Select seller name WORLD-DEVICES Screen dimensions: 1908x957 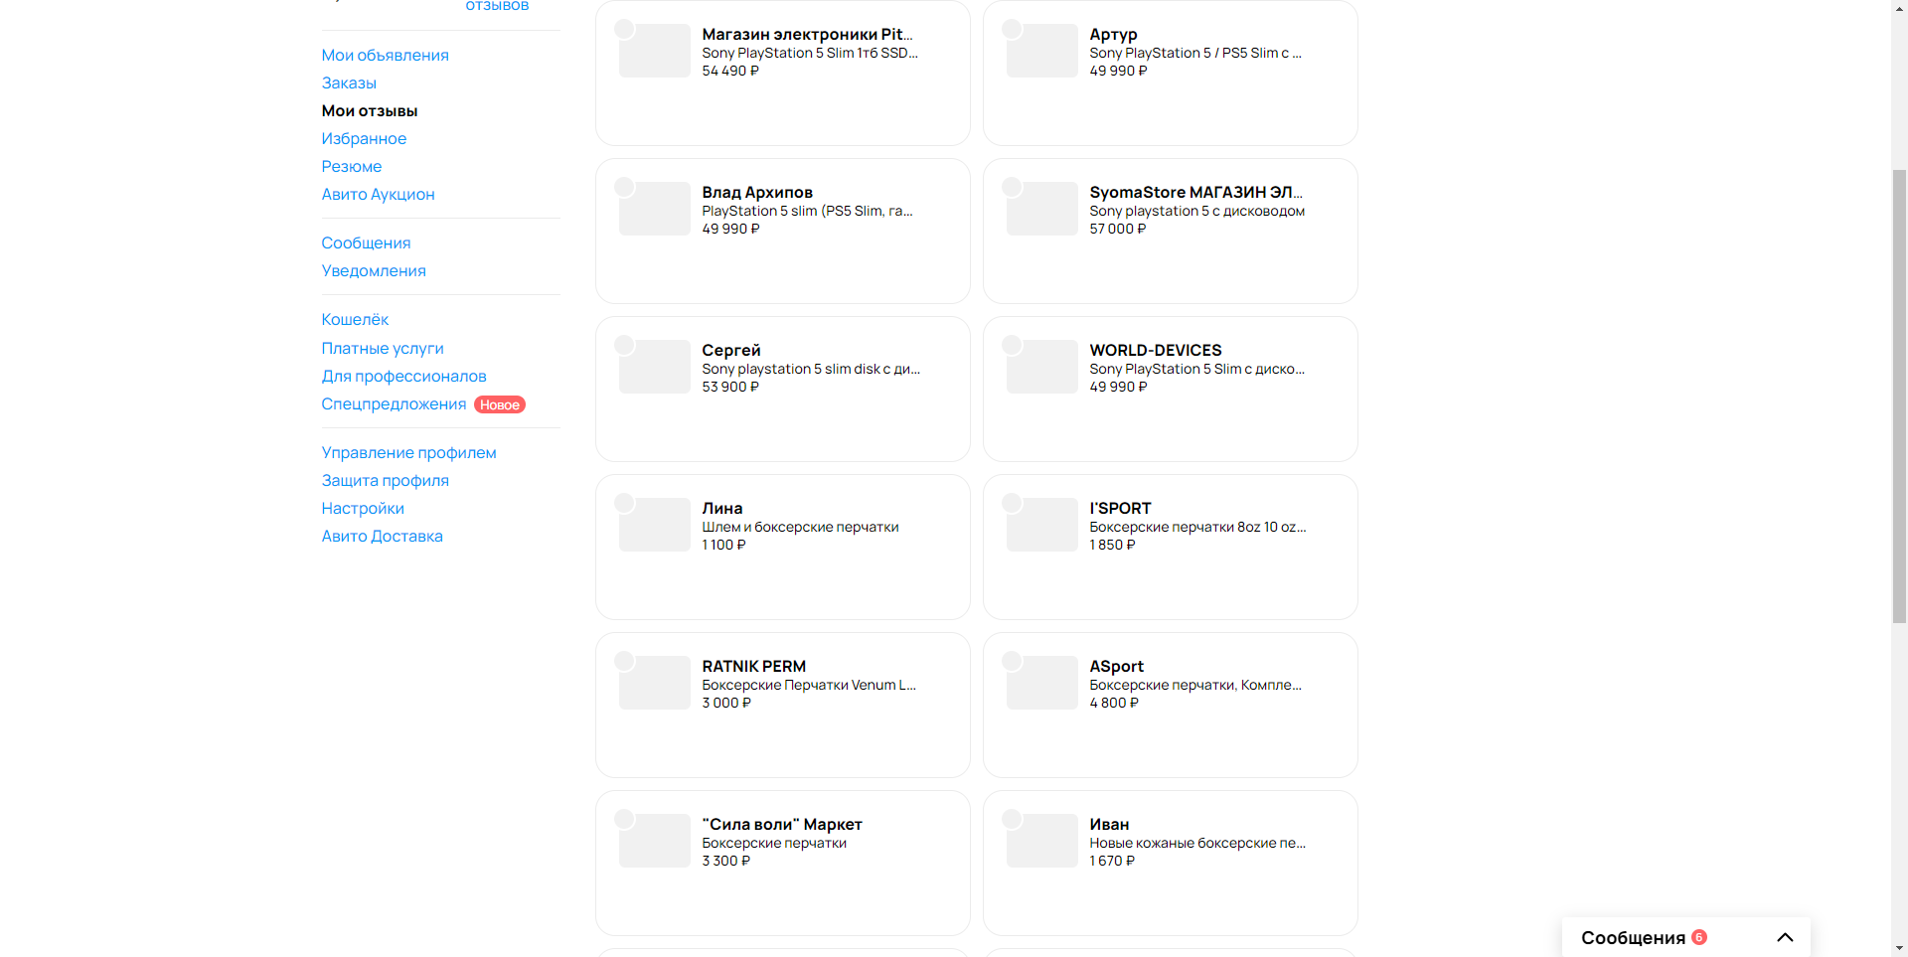click(x=1156, y=350)
